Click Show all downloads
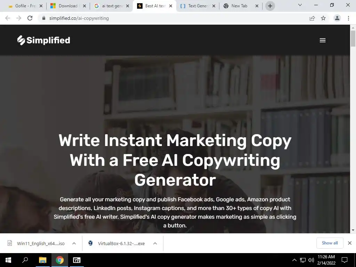This screenshot has height=267, width=356. 330,243
